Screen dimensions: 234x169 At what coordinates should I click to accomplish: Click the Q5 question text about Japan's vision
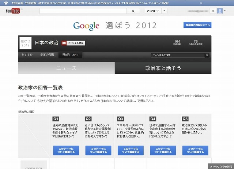[x=194, y=129]
